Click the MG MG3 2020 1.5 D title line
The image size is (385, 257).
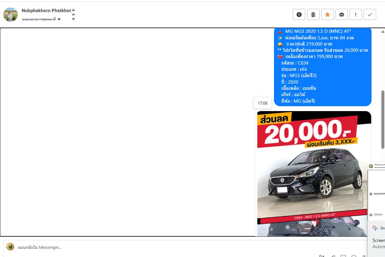[314, 31]
